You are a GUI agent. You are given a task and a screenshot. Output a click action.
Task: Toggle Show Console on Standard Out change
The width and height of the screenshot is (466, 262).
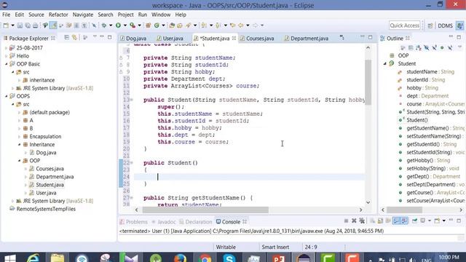[x=396, y=221]
